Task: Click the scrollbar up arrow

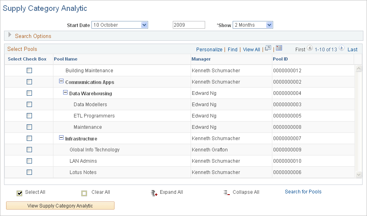Action: tap(359, 68)
